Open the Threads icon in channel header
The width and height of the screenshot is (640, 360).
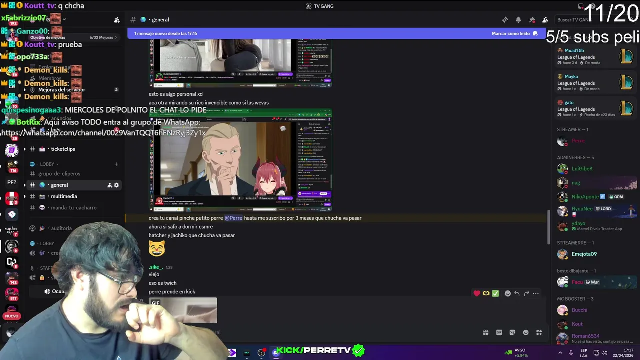click(505, 20)
